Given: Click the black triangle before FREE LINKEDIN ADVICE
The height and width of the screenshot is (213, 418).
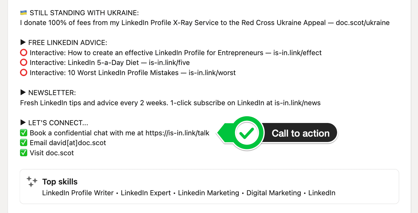Looking at the screenshot, I should point(23,42).
